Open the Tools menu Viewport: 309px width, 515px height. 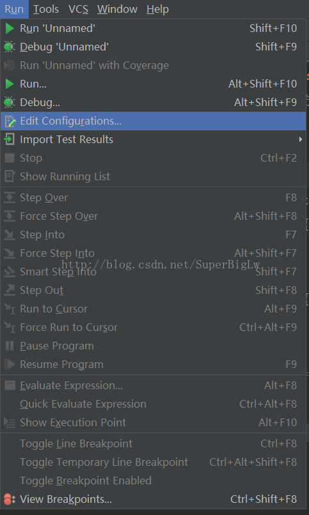[46, 9]
